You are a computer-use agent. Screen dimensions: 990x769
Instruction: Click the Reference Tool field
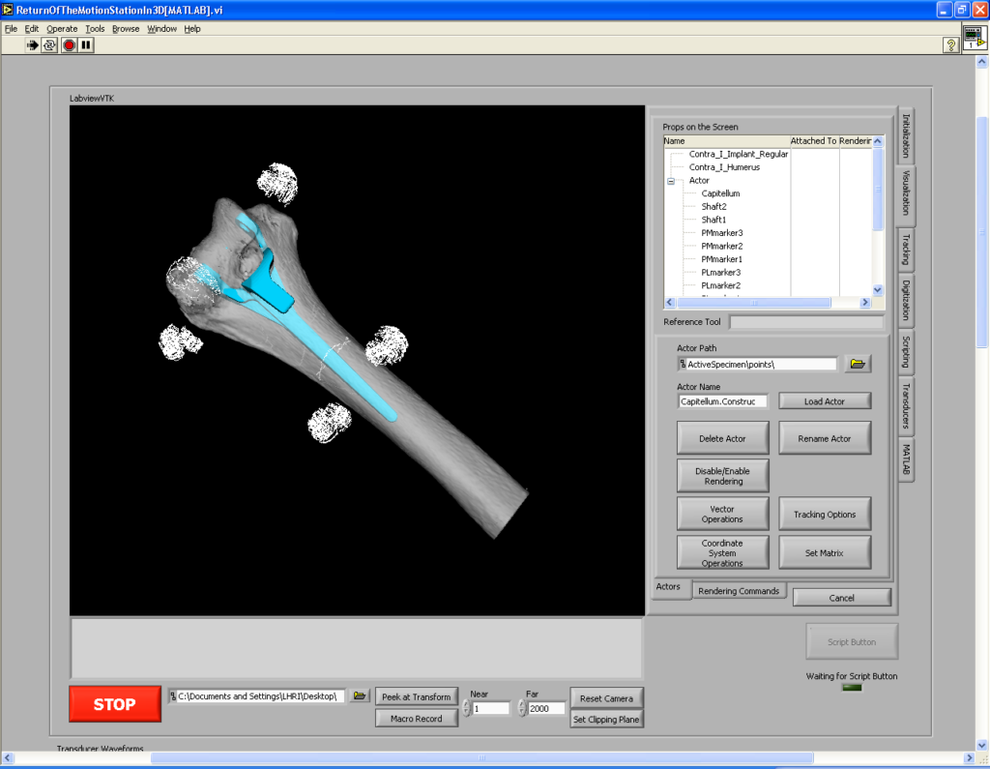pyautogui.click(x=806, y=322)
